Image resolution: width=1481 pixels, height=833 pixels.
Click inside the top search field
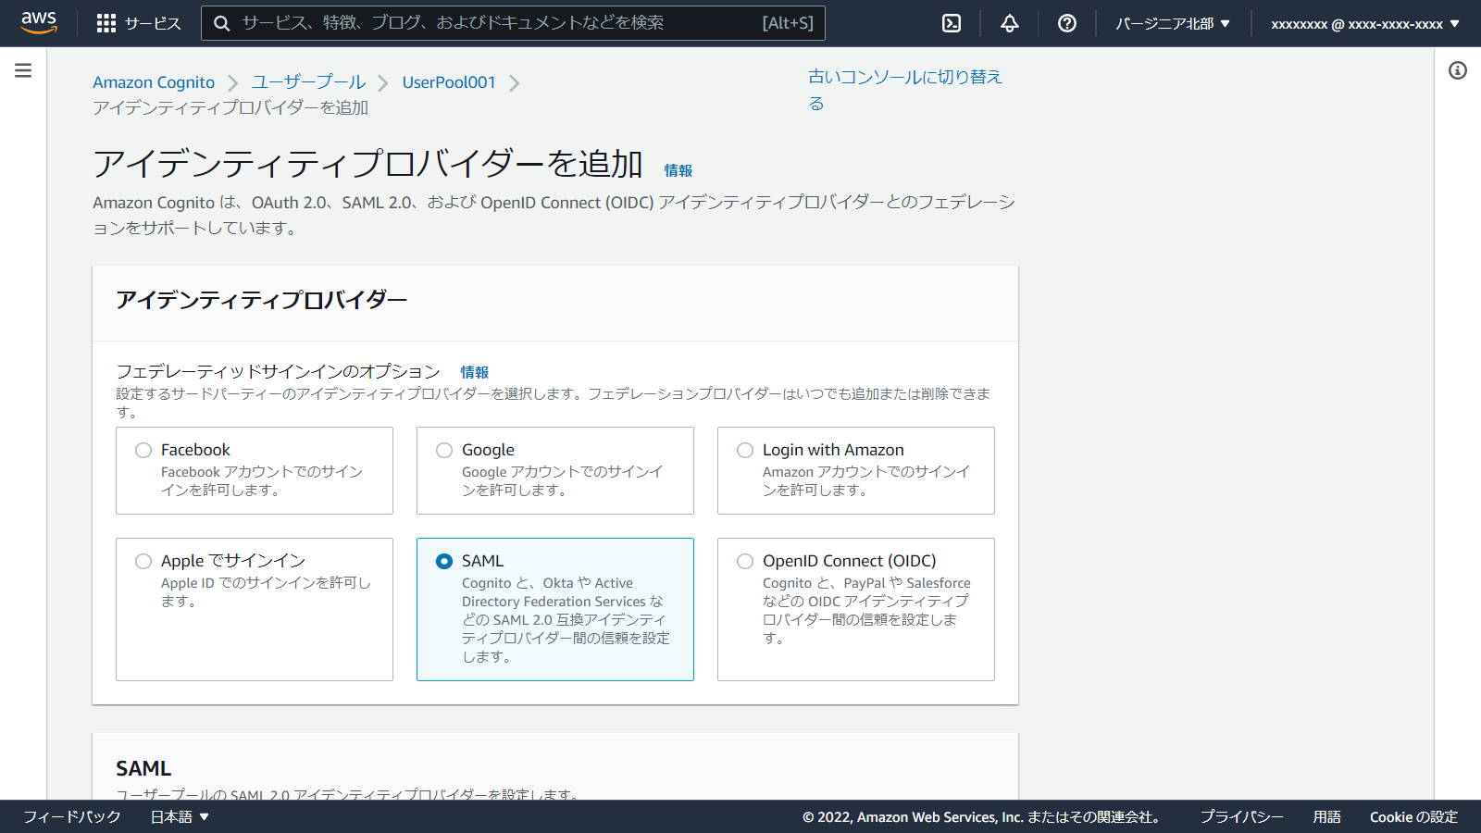point(509,22)
